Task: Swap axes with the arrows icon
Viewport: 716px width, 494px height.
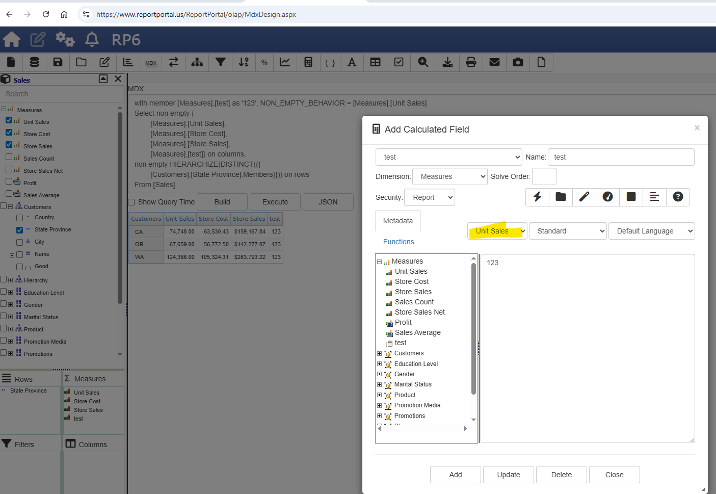Action: point(174,62)
